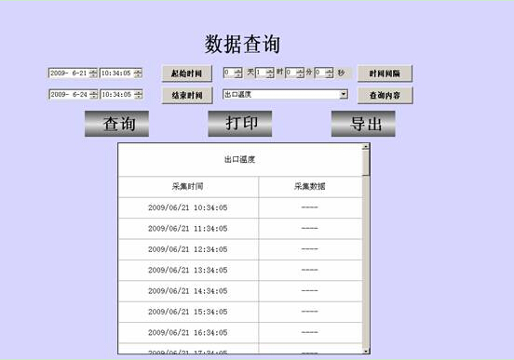Click the 查询 query button
The width and height of the screenshot is (514, 360).
coord(116,124)
